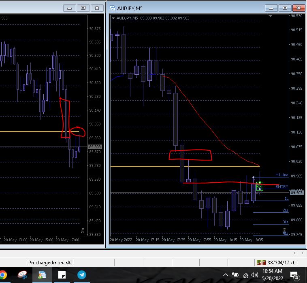Click the green entry arrow marker on chart
Viewport: 307px width, 283px height.
click(259, 186)
